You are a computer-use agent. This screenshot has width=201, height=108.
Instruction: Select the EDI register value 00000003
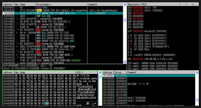point(138,27)
